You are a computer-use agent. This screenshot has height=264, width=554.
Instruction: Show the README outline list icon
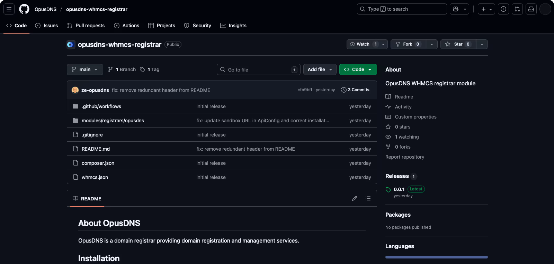pyautogui.click(x=368, y=198)
